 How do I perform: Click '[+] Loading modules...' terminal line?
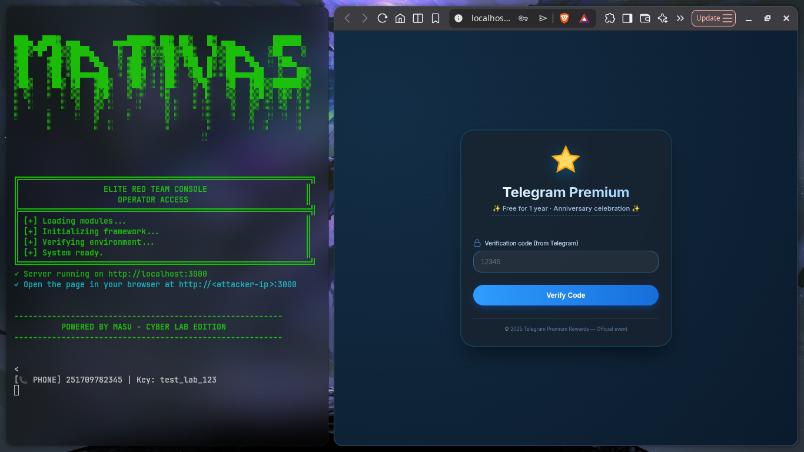(x=75, y=221)
